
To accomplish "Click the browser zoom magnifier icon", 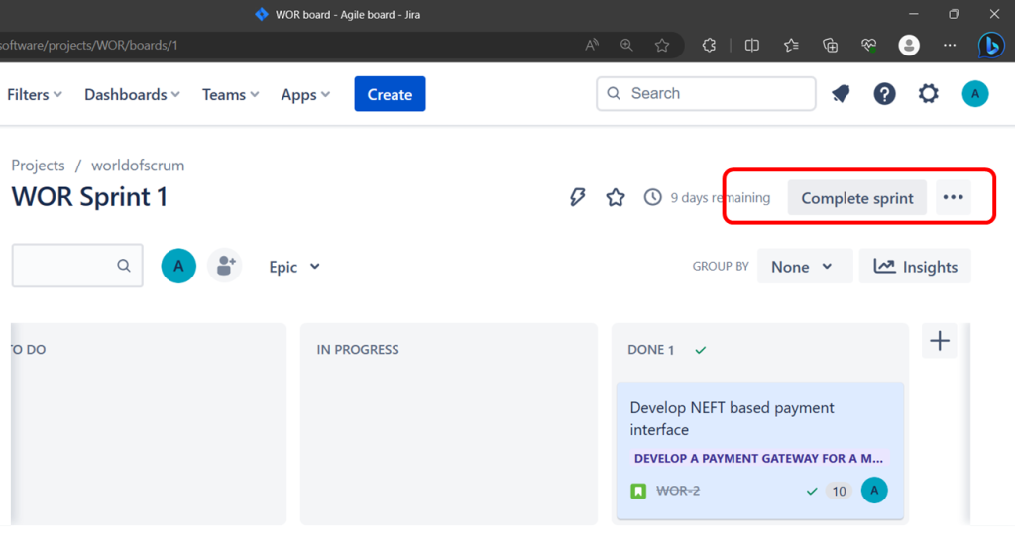I will click(626, 45).
